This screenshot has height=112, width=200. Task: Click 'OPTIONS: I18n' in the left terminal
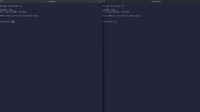(6, 10)
